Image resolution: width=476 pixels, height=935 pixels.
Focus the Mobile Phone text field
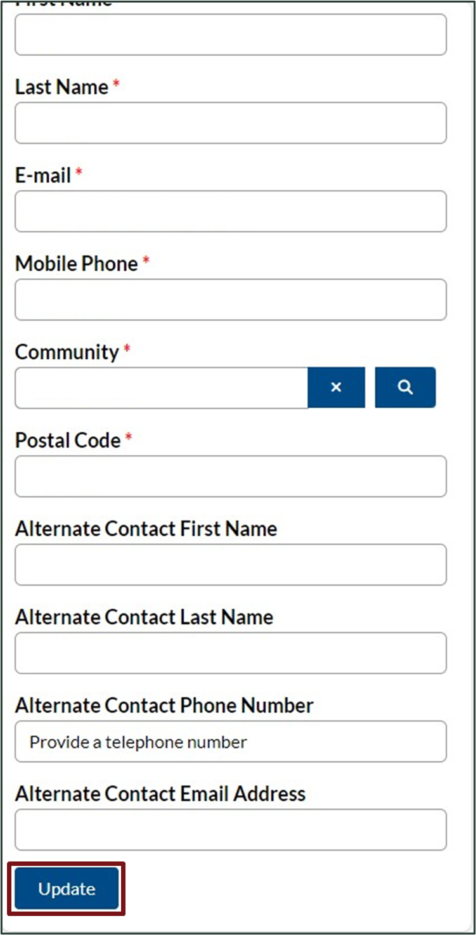[231, 300]
